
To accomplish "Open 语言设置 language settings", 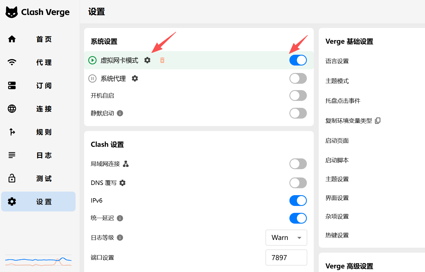I will coord(337,61).
